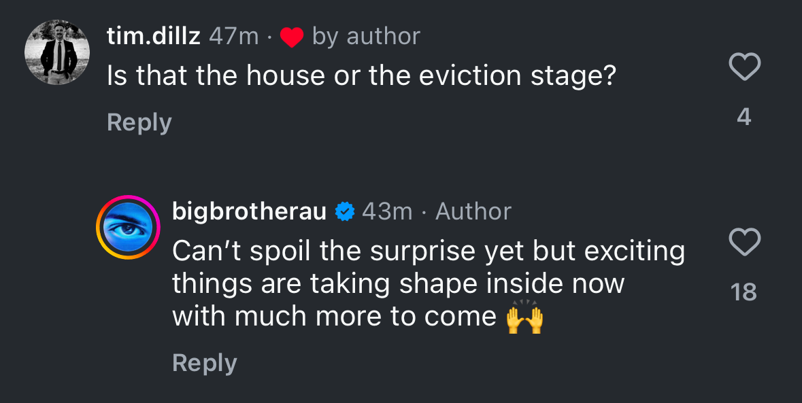The image size is (802, 403).
Task: Click the "by author" text
Action: (x=366, y=37)
